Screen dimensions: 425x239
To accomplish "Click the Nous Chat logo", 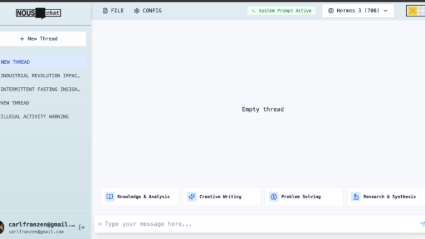I will click(x=38, y=13).
